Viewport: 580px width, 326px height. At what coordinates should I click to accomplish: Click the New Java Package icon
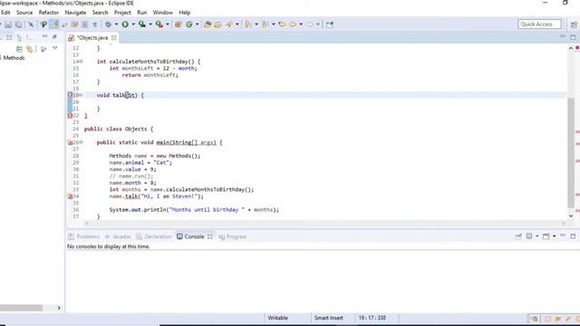[178, 24]
